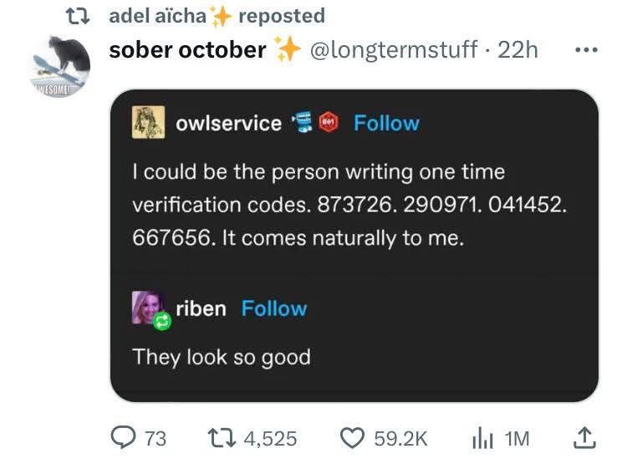Open the three-dot more options menu
627x464 pixels.
coord(586,50)
